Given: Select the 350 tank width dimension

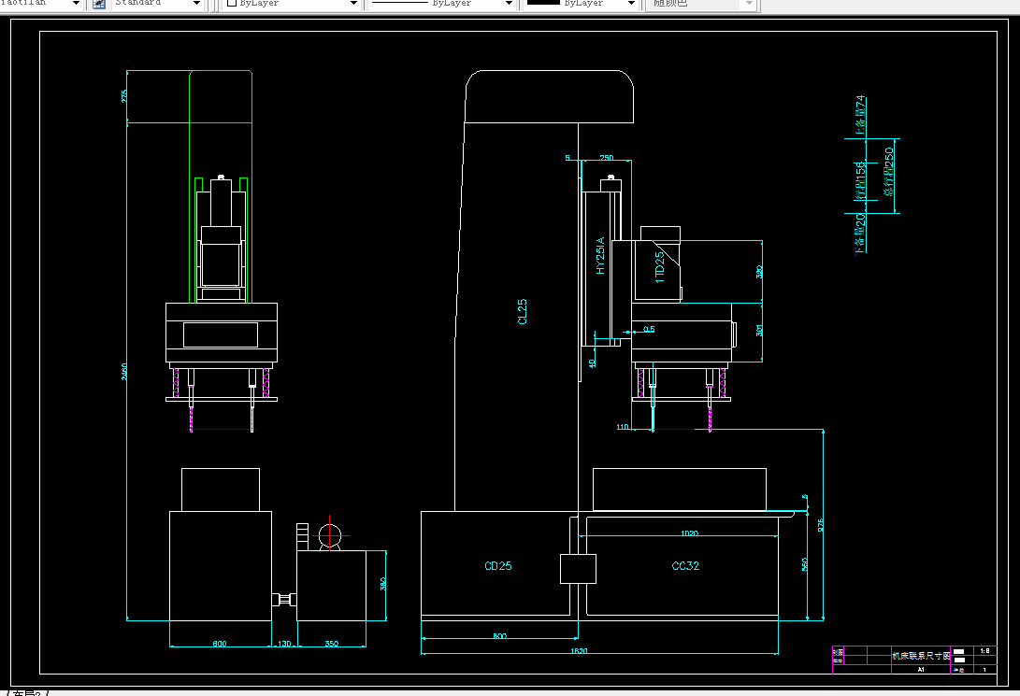Looking at the screenshot, I should click(331, 644).
